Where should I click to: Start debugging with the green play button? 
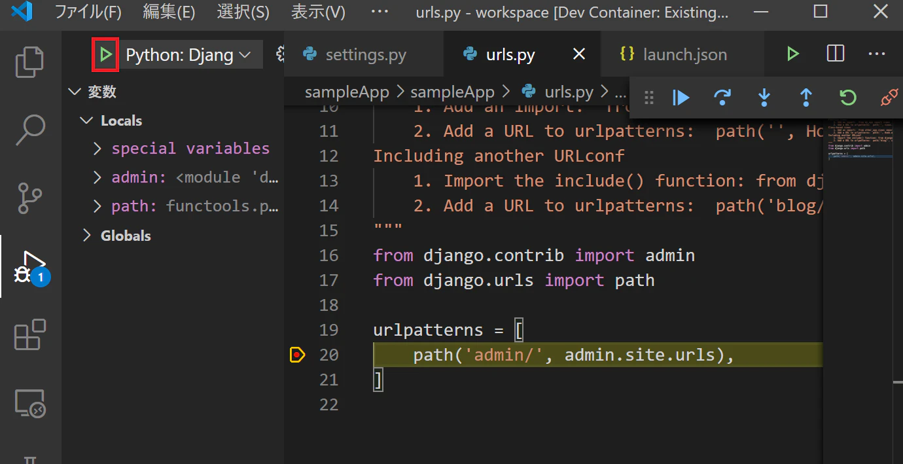click(105, 55)
